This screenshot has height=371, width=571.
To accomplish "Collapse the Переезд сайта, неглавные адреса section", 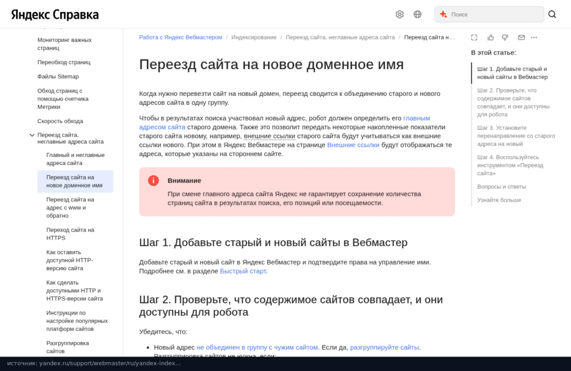I will [32, 135].
